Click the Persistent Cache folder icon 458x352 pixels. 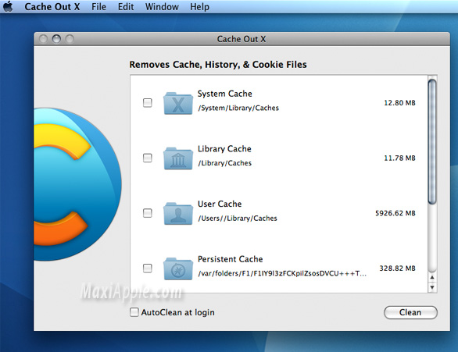178,268
